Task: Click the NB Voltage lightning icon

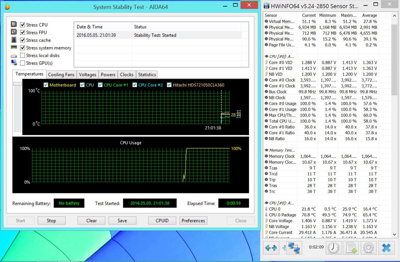Action: click(266, 227)
